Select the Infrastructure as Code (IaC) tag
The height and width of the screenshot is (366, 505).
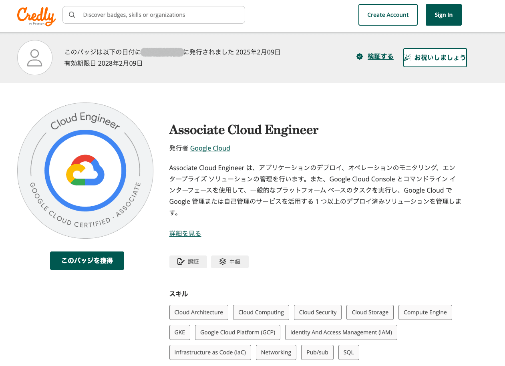point(210,352)
